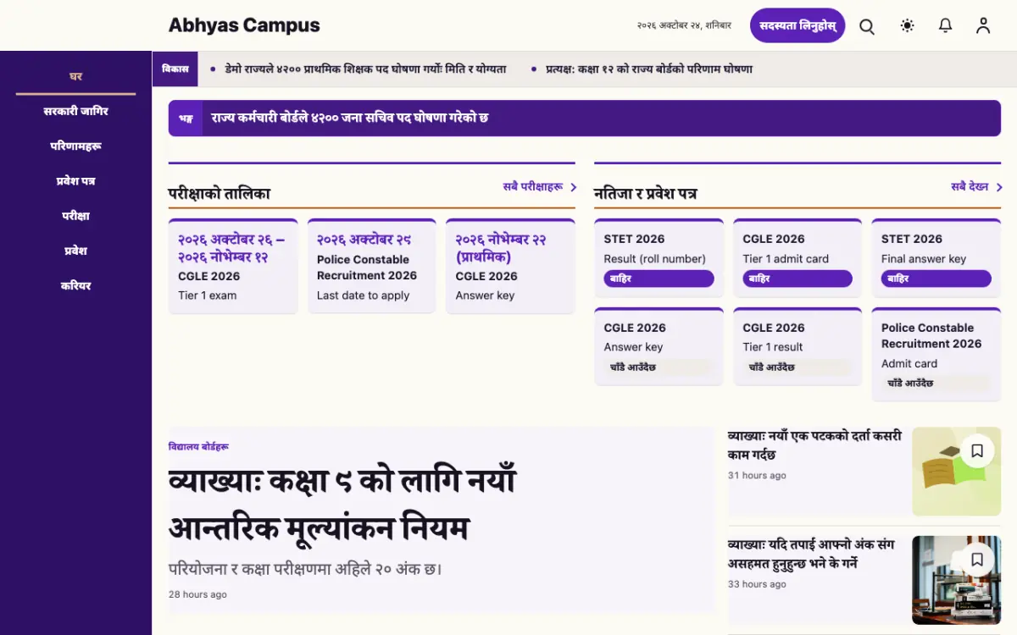Open STET 2026 Final answer key card
Image resolution: width=1017 pixels, height=635 pixels.
pos(936,258)
